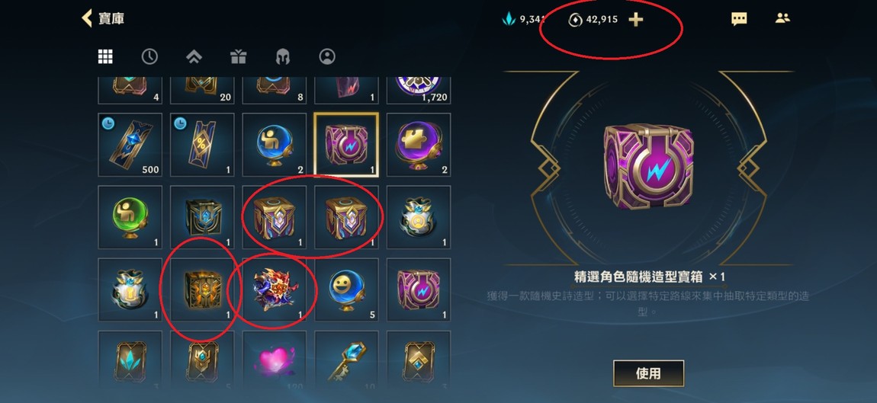Viewport: 877px width, 403px height.
Task: Open the chat bubble icon
Action: pos(739,19)
